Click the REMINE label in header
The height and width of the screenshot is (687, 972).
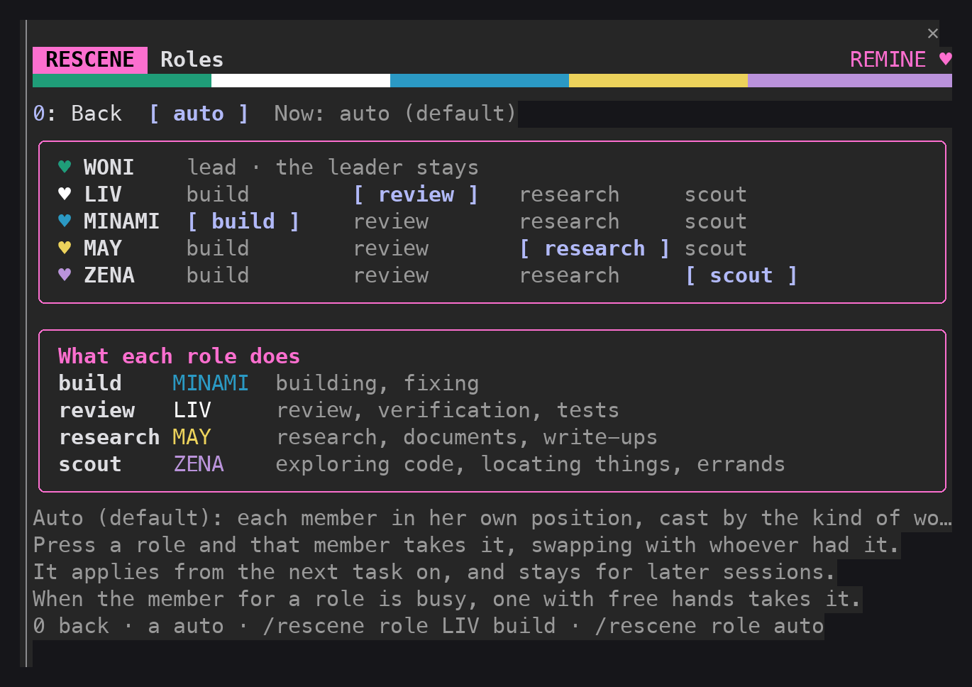[x=888, y=60]
